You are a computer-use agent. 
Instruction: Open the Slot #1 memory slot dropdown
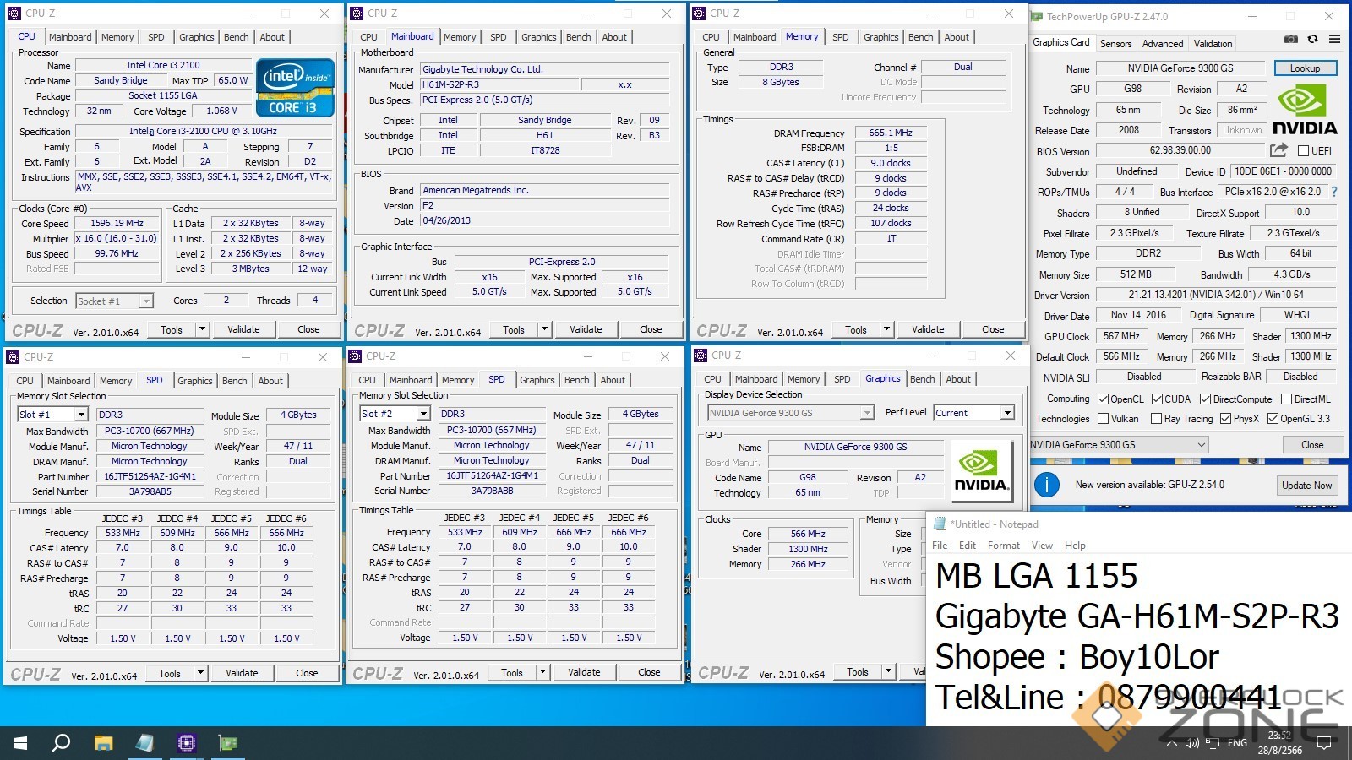tap(81, 415)
